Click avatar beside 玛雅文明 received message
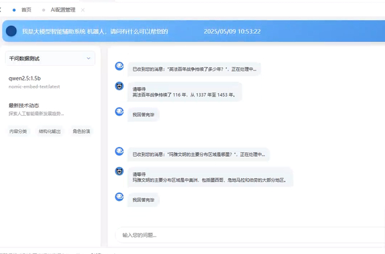 119,151
